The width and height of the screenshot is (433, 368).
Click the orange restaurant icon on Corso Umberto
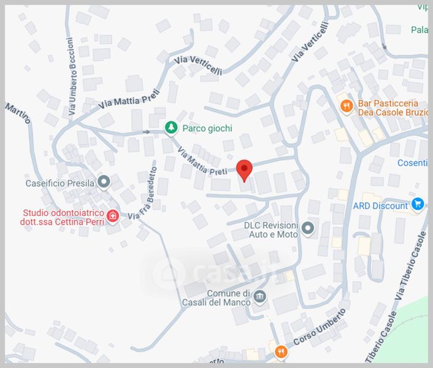click(281, 352)
